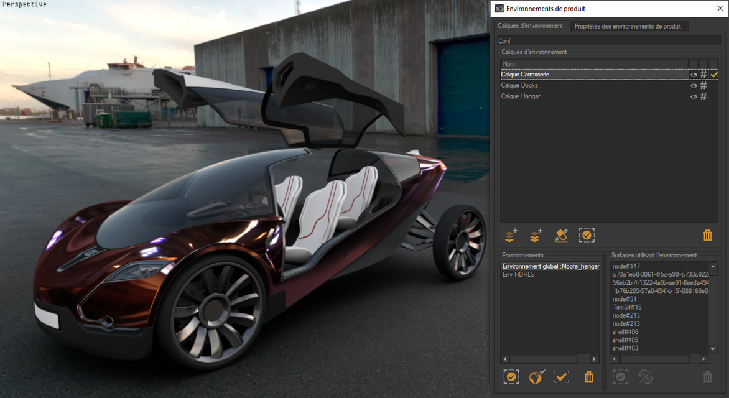The width and height of the screenshot is (729, 398).
Task: Select the eraser/edit icon below the layer list
Action: pyautogui.click(x=562, y=235)
